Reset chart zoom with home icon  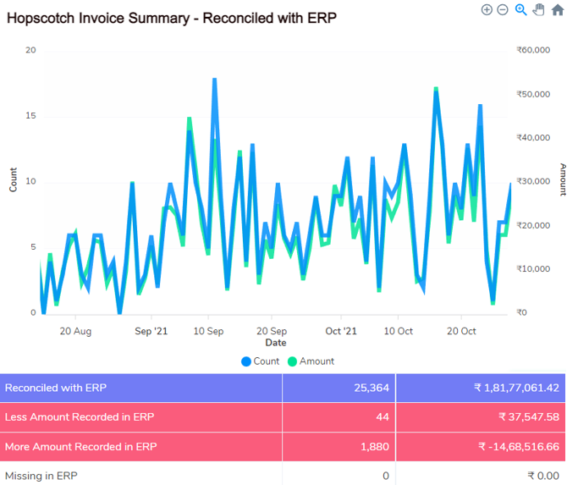[x=558, y=10]
